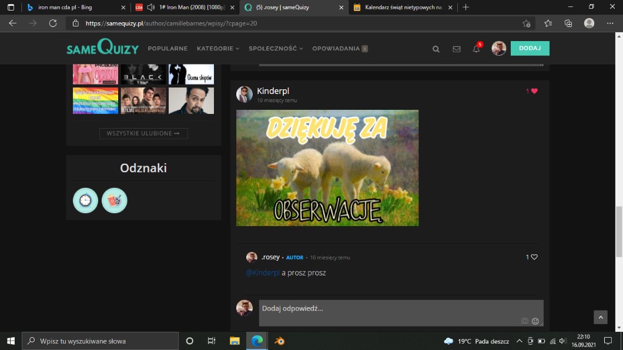Click the clock badge under Odznaki
The width and height of the screenshot is (623, 350).
coord(85,200)
